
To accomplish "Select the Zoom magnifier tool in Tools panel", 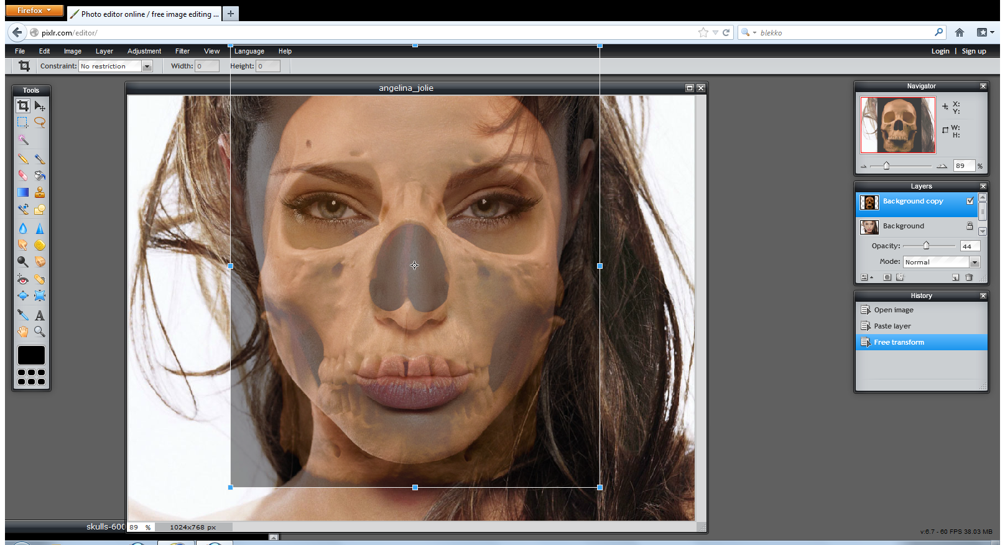I will (x=40, y=332).
